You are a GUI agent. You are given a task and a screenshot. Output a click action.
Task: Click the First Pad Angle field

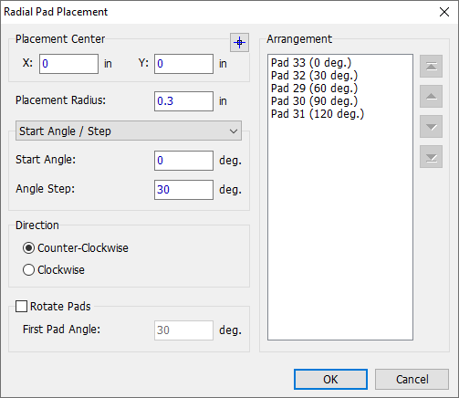pyautogui.click(x=183, y=330)
